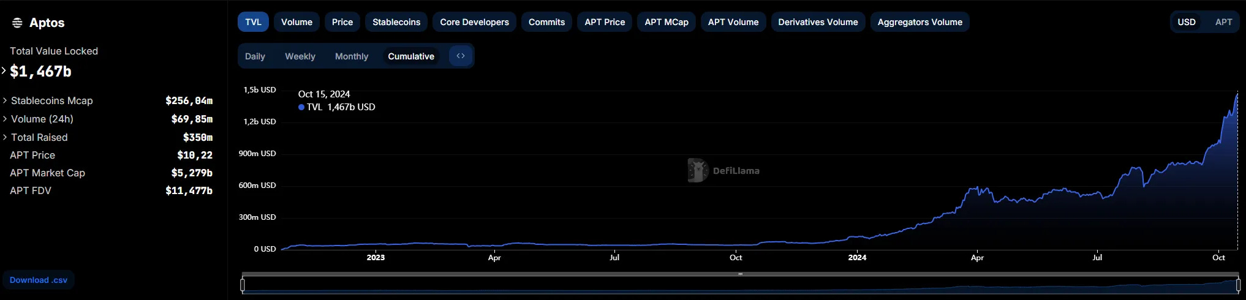Download the .csv data file

click(x=39, y=280)
